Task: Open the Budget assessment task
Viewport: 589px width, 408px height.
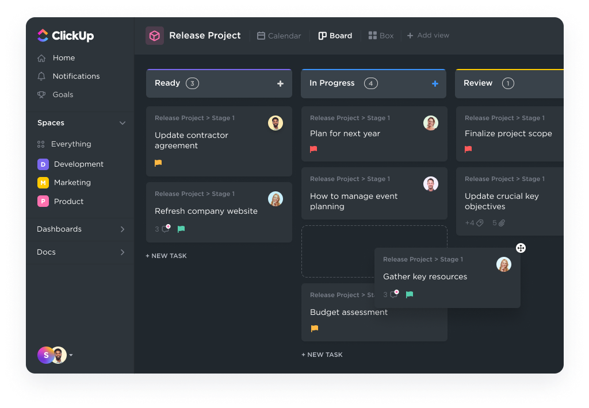Action: (349, 312)
